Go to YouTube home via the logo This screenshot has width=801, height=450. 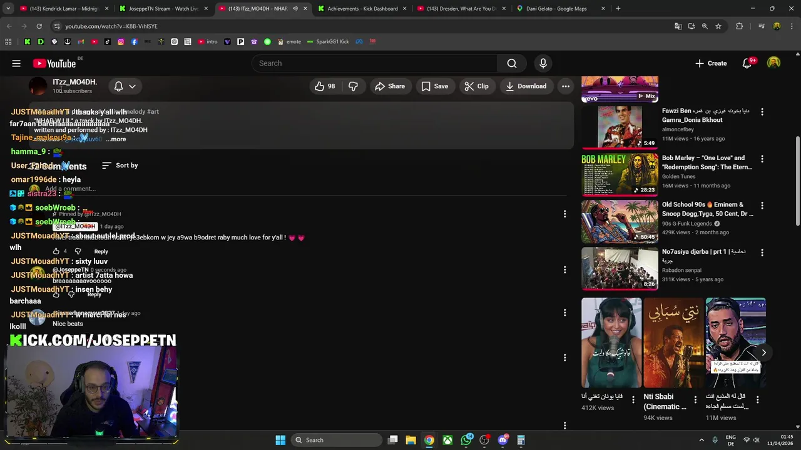click(54, 63)
